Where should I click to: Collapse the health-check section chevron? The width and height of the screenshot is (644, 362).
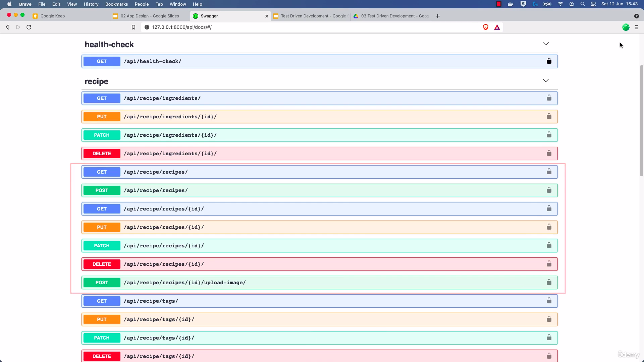pos(545,44)
